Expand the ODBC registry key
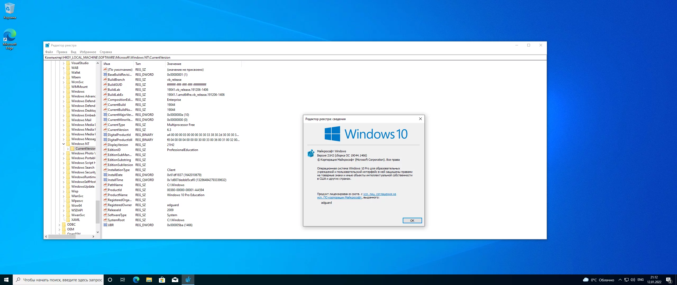The width and height of the screenshot is (677, 285). point(60,225)
